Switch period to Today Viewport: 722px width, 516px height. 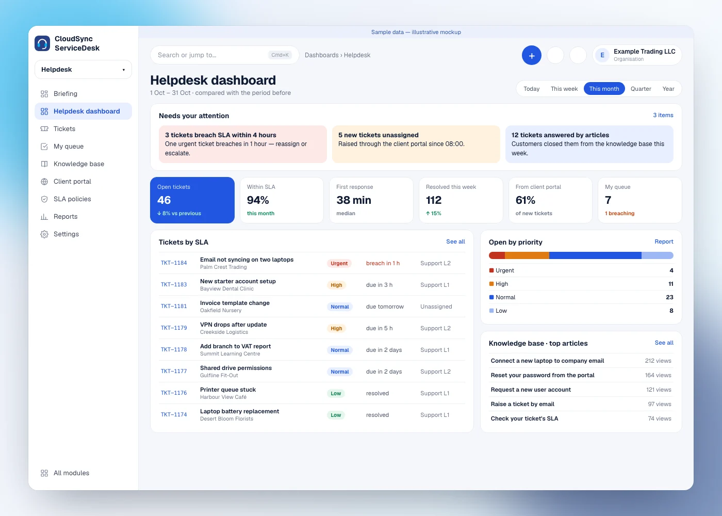pyautogui.click(x=531, y=89)
